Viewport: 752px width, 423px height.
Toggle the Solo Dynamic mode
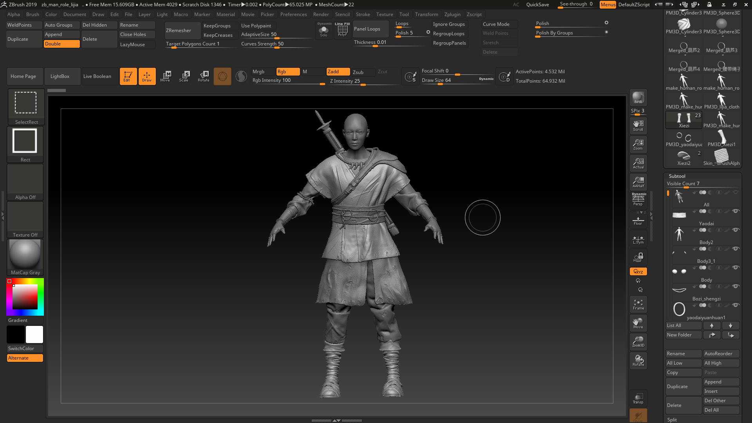pos(324,29)
